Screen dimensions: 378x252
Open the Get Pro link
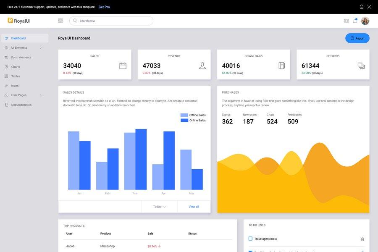point(104,6)
